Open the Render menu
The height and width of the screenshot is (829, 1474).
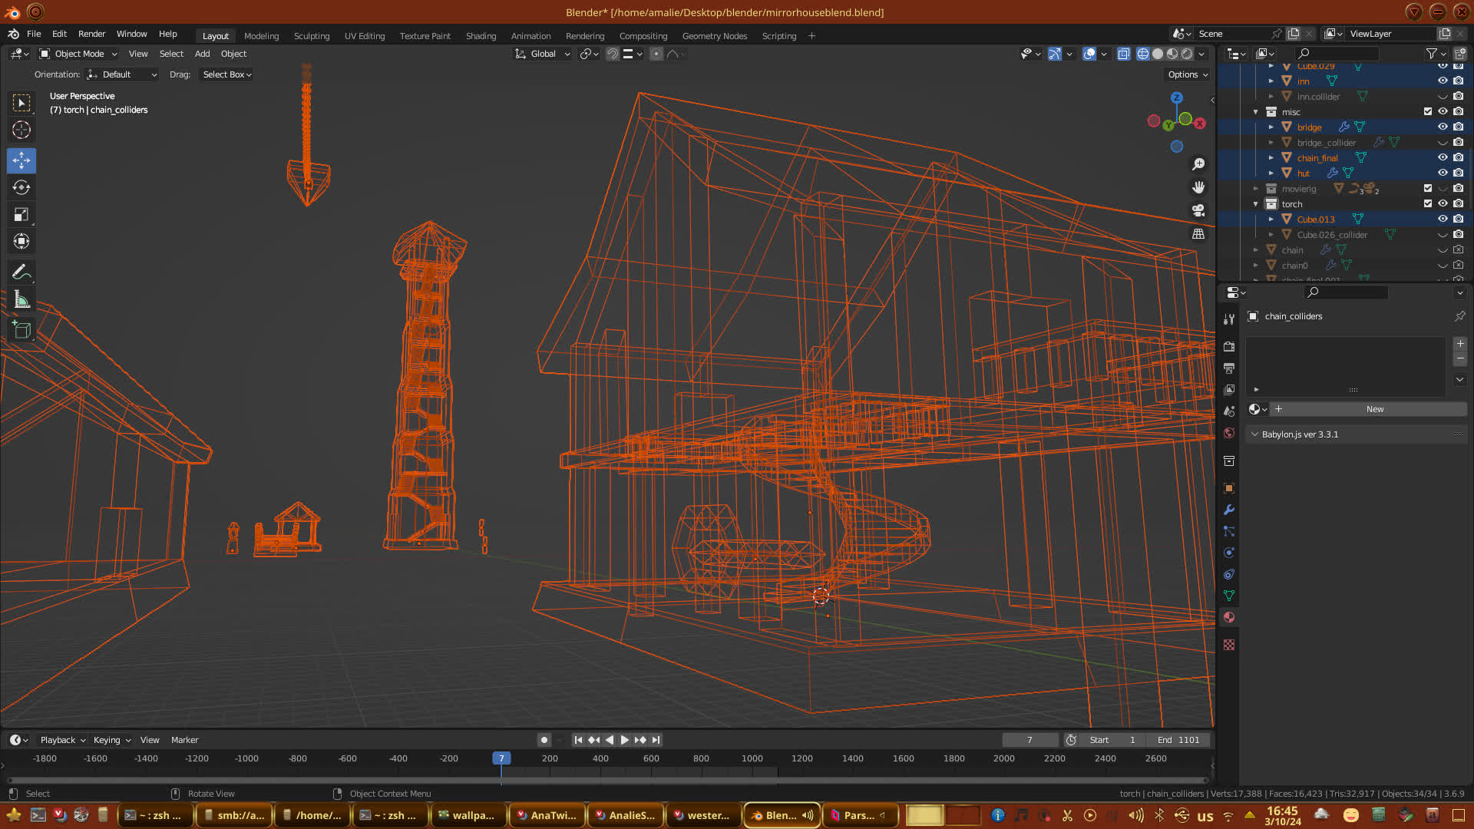click(x=91, y=34)
